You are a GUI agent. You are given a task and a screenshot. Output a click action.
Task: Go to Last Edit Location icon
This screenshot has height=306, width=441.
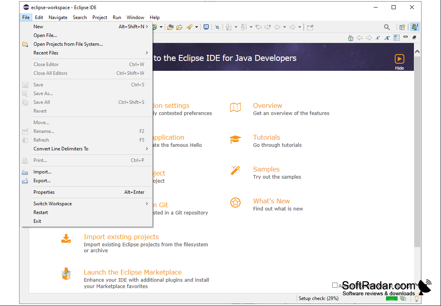[x=259, y=27]
